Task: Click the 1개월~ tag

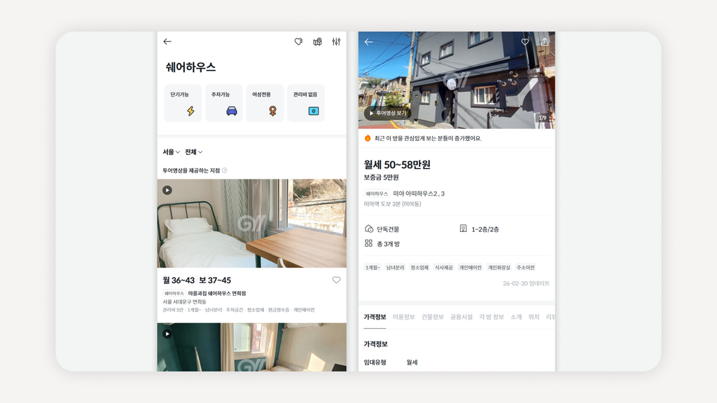Action: tap(373, 268)
